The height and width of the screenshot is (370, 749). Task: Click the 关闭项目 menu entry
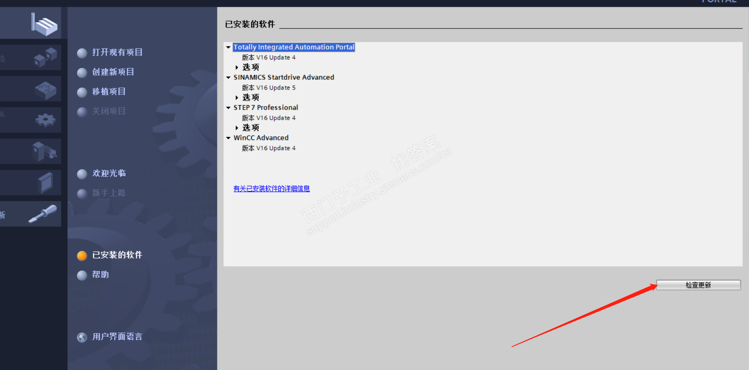click(x=109, y=111)
